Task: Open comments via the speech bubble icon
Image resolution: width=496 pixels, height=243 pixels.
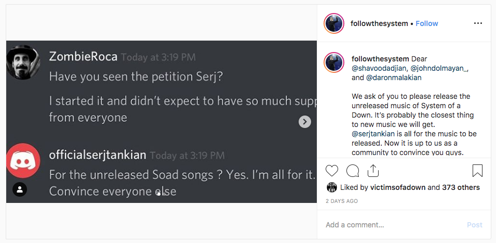Action: (x=353, y=171)
